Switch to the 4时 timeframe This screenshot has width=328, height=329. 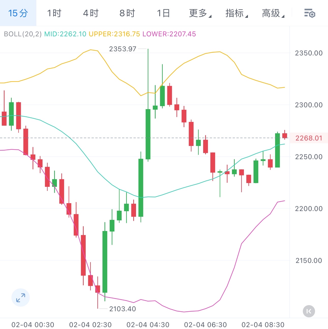91,13
